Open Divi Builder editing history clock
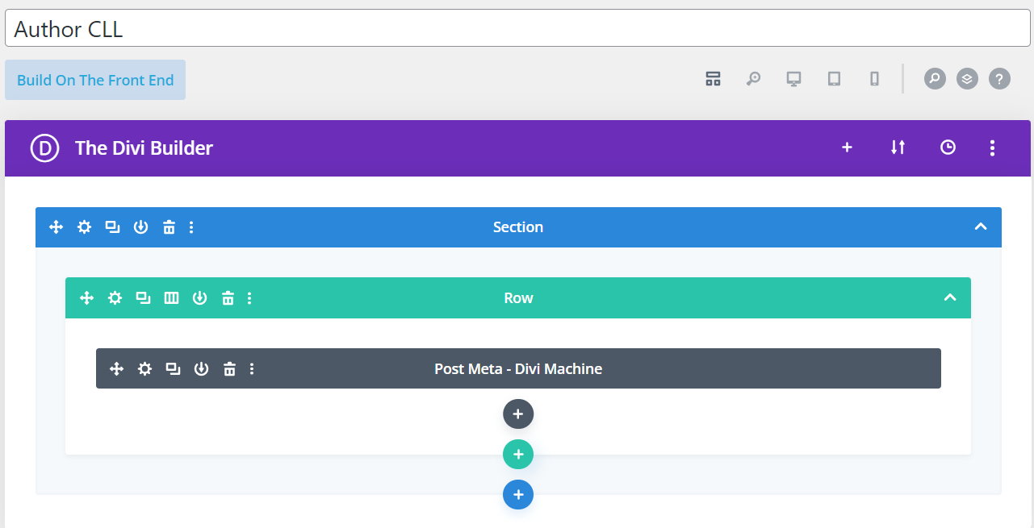The image size is (1034, 528). click(948, 148)
